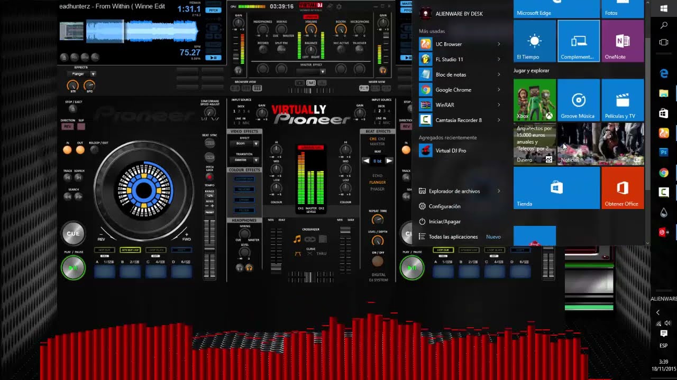
Task: Open the Groove Música tile
Action: pyautogui.click(x=579, y=100)
